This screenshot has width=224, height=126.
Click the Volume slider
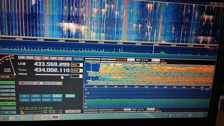point(52,75)
